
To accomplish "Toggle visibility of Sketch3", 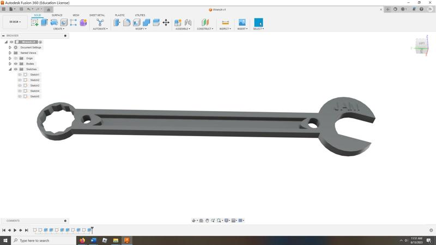I will point(20,85).
